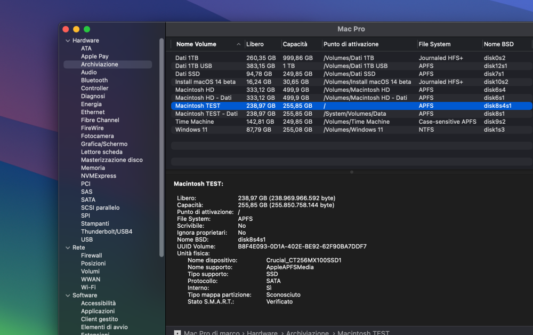
Task: Select the Dati 1TB volume row
Action: pyautogui.click(x=352, y=58)
